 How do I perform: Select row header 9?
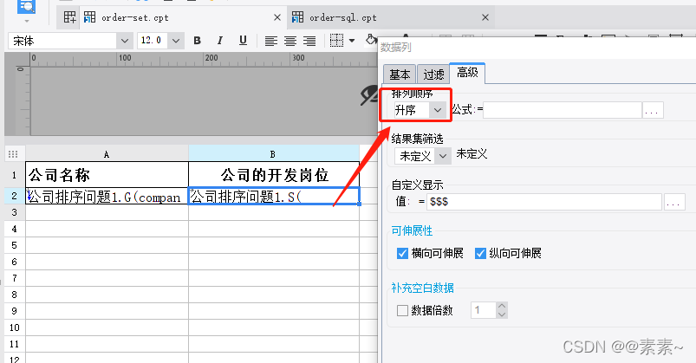(14, 311)
